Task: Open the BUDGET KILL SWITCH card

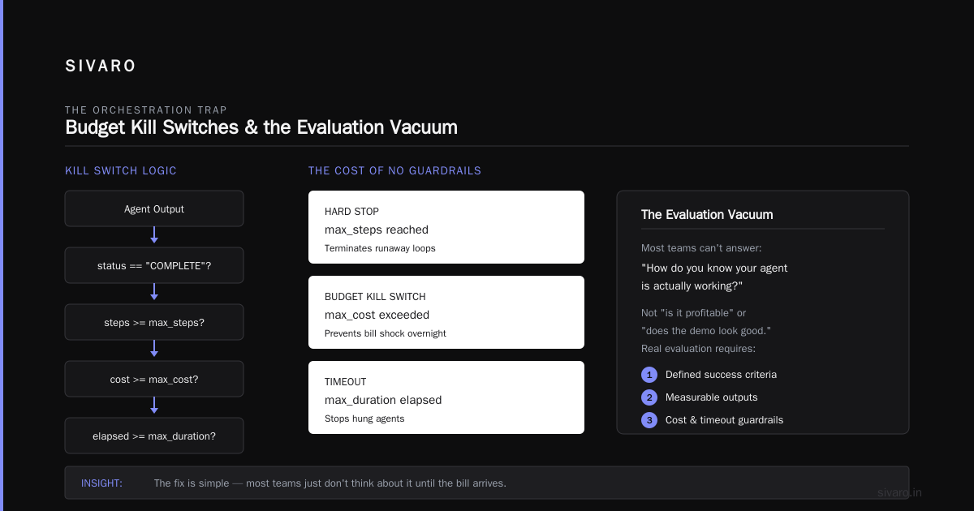Action: [446, 312]
